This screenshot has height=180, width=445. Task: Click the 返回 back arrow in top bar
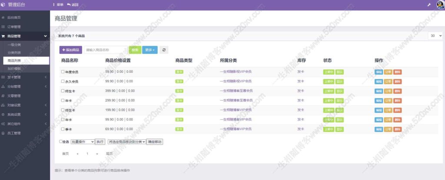click(x=69, y=5)
